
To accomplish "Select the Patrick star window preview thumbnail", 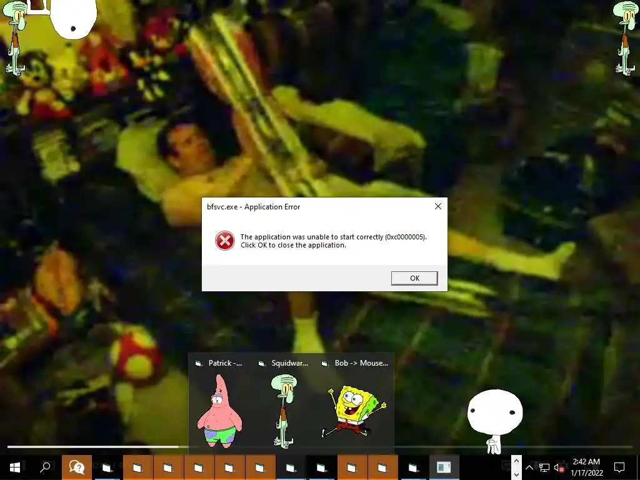I will coord(220,411).
